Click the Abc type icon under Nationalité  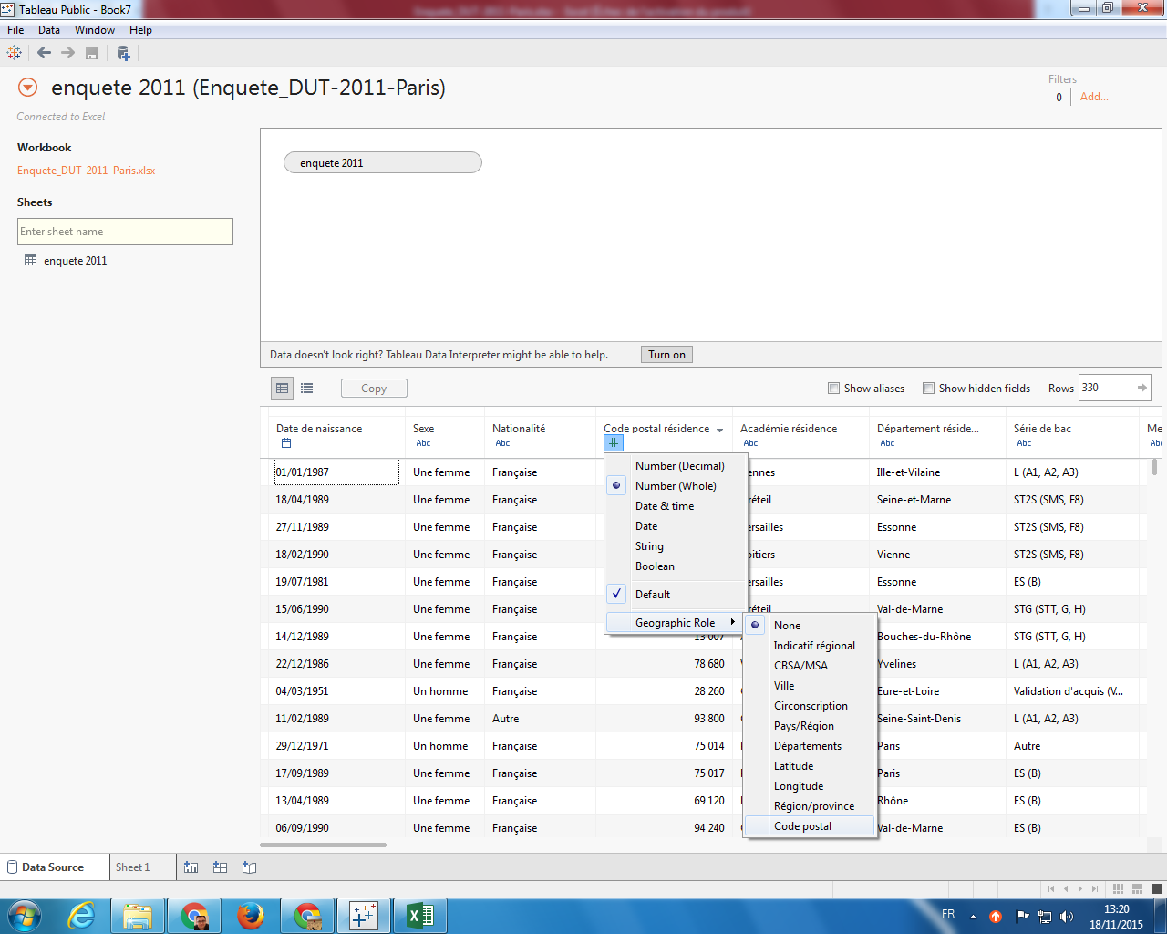pos(502,443)
